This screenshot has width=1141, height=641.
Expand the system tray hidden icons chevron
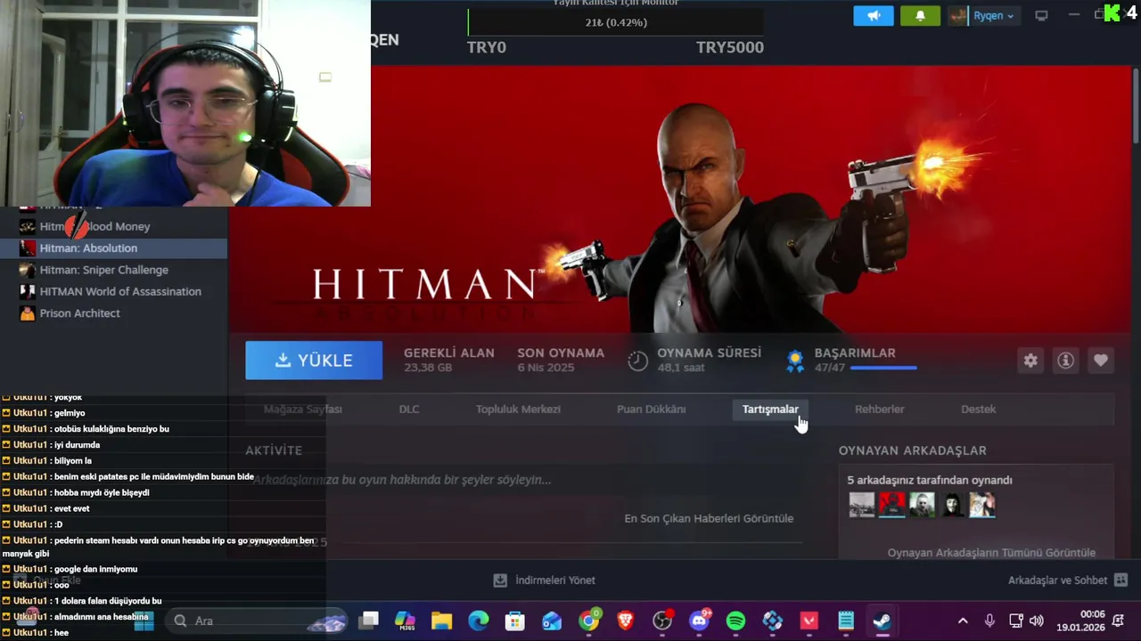pyautogui.click(x=963, y=621)
